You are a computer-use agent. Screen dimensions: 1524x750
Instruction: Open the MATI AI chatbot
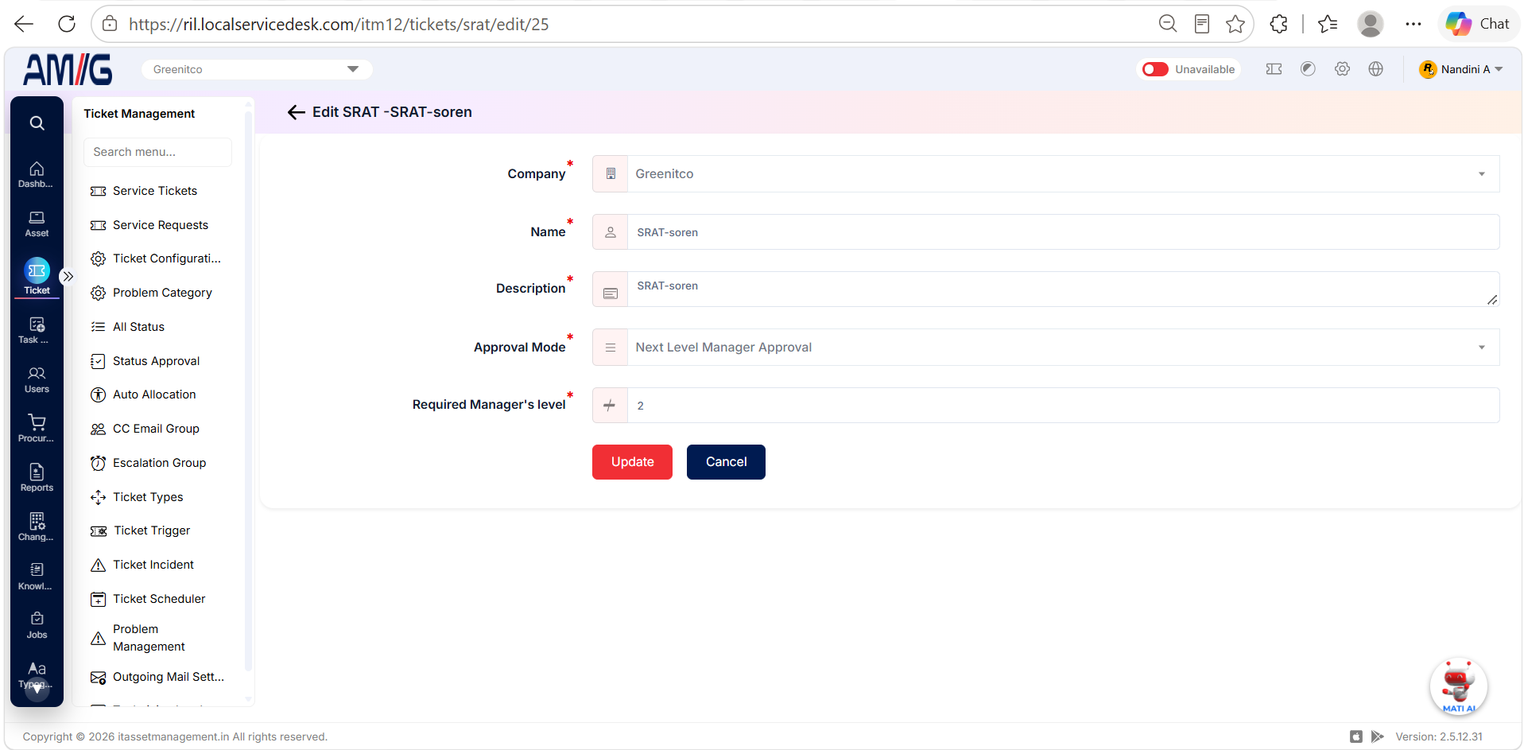1459,686
